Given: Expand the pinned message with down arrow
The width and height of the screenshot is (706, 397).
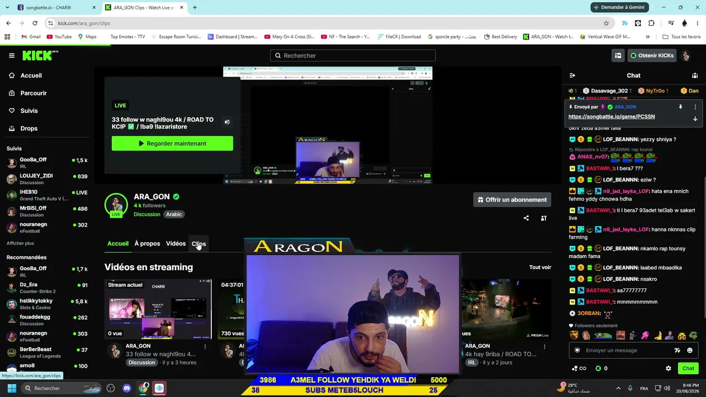Looking at the screenshot, I should (x=695, y=119).
